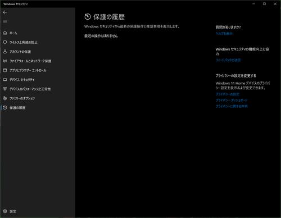Click the back arrow icon
Image resolution: width=281 pixels, height=218 pixels.
click(5, 12)
